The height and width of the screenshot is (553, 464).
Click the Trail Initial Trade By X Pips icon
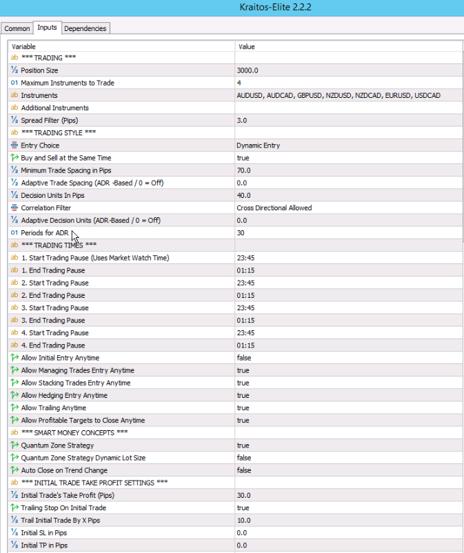[x=14, y=520]
